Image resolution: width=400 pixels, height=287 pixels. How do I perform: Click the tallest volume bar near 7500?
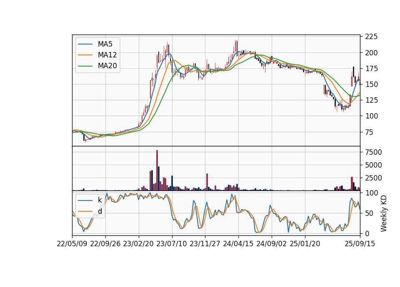[157, 171]
